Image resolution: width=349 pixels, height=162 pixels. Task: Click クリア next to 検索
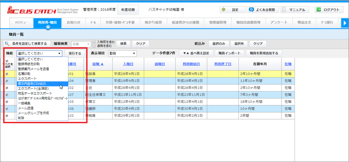tap(141, 44)
